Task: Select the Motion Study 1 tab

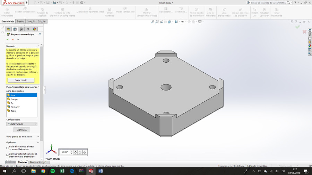Action: pyautogui.click(x=38, y=162)
